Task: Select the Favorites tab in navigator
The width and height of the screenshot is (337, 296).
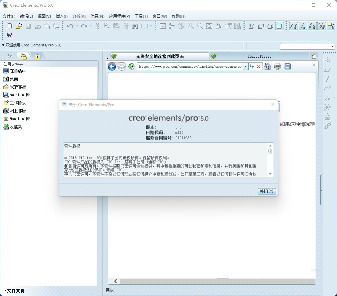Action: (x=37, y=56)
